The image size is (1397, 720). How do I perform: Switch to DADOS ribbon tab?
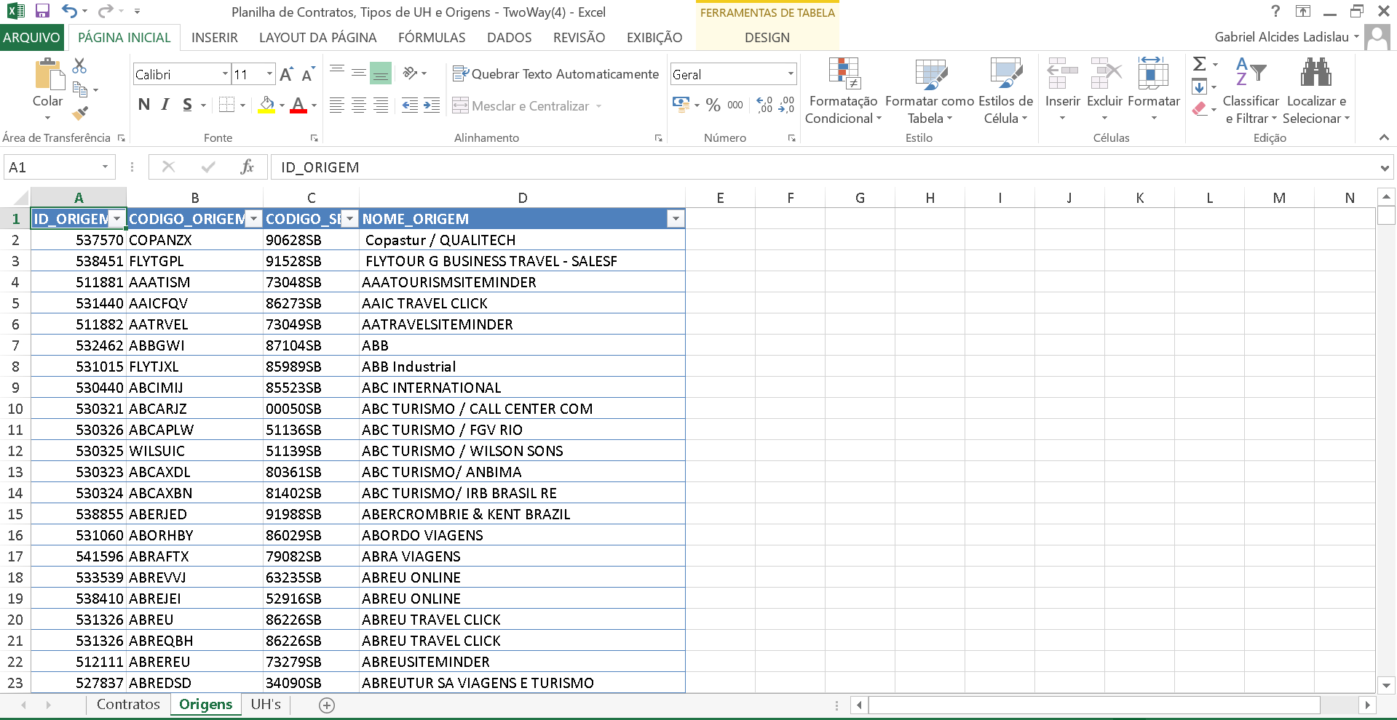point(510,37)
